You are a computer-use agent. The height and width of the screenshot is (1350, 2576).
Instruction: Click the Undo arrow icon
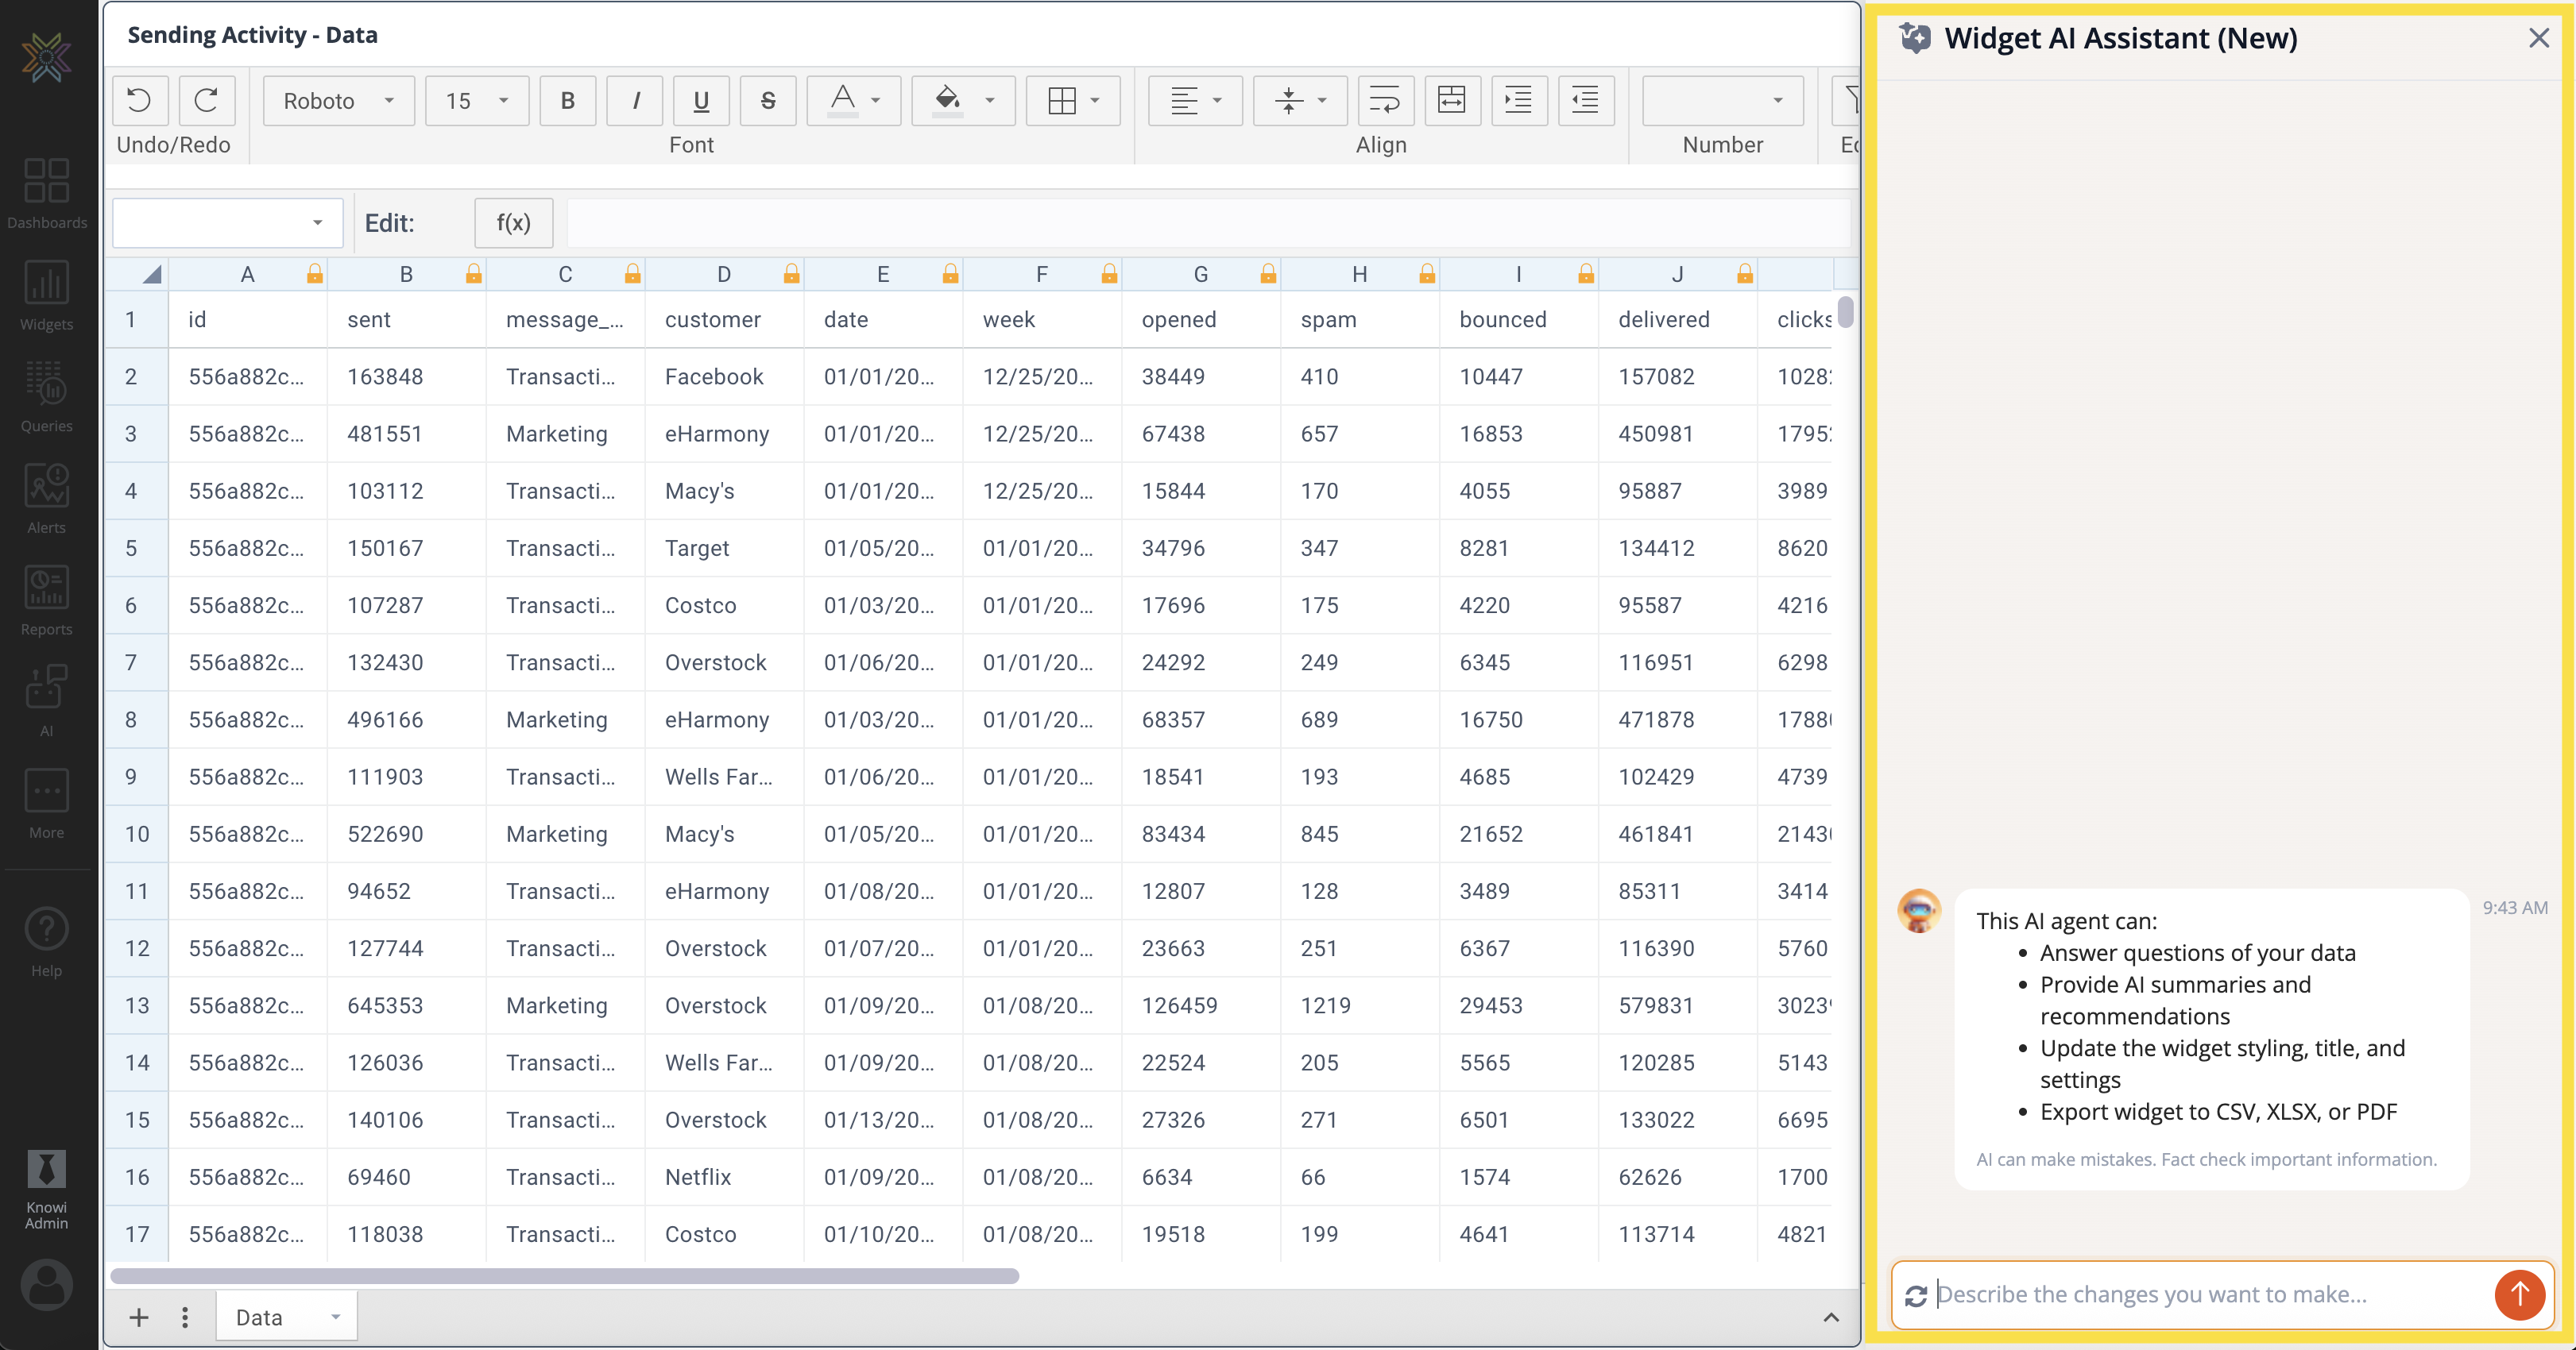140,101
